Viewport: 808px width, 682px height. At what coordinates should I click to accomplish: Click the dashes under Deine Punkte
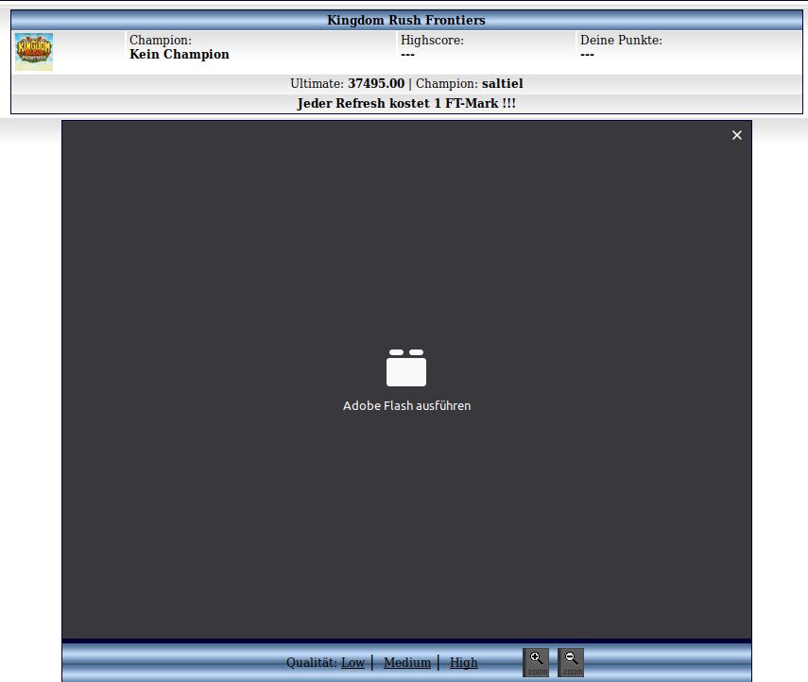pos(587,55)
